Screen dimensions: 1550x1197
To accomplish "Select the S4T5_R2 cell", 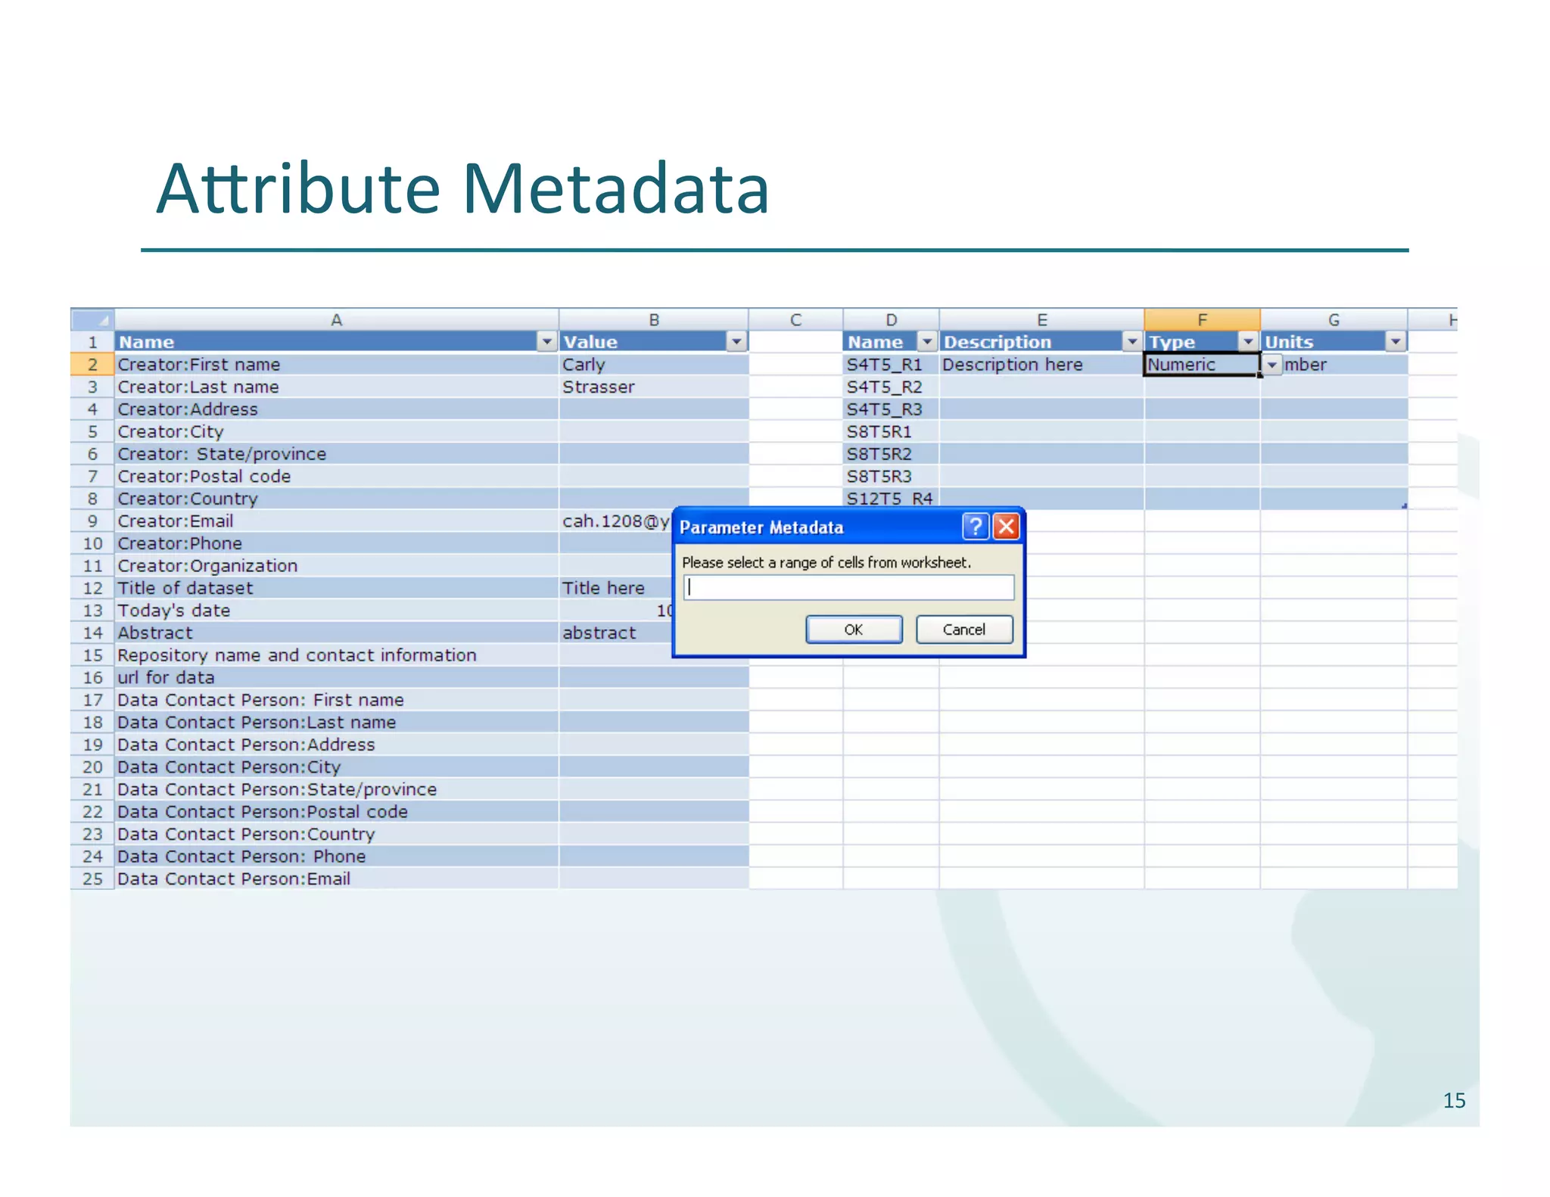I will pyautogui.click(x=891, y=387).
